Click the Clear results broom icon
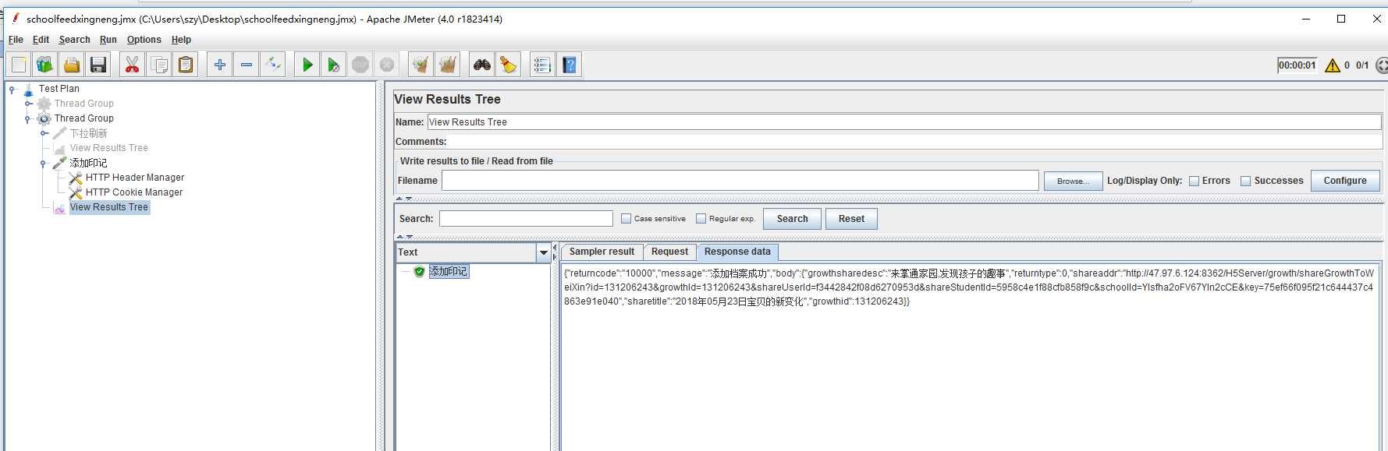The width and height of the screenshot is (1388, 451). coord(421,65)
